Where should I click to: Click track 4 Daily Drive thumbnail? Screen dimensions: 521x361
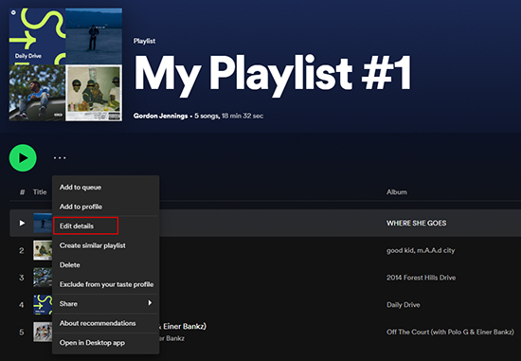(x=43, y=304)
